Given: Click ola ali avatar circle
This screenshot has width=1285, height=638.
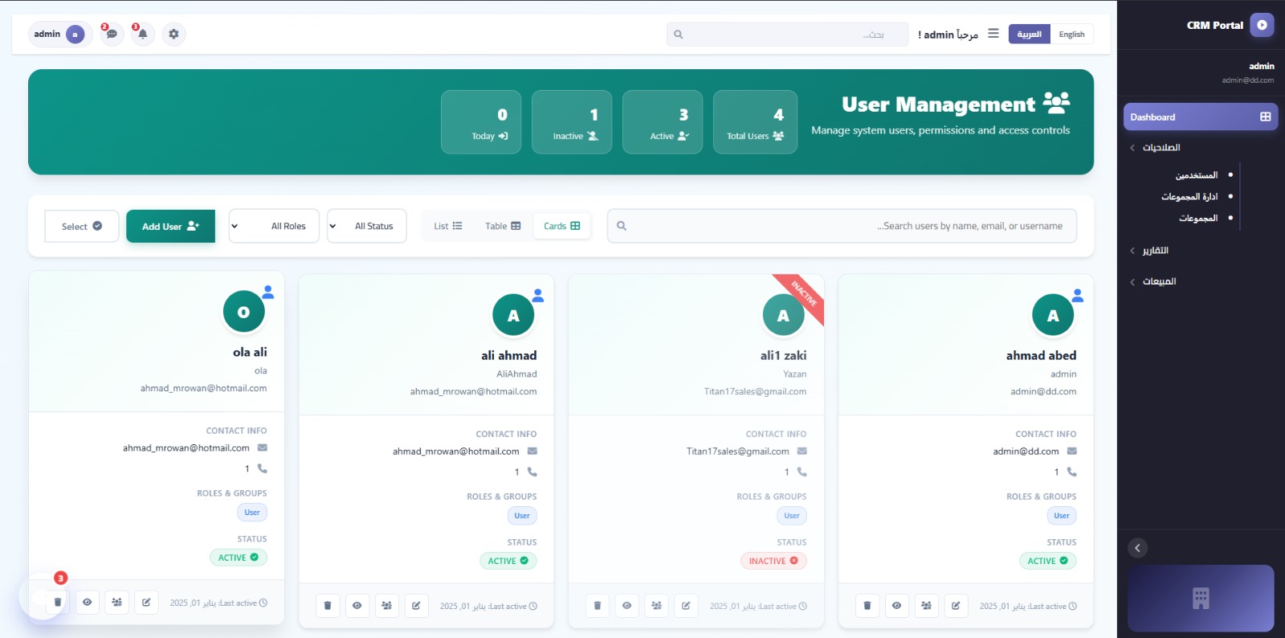Looking at the screenshot, I should (244, 312).
